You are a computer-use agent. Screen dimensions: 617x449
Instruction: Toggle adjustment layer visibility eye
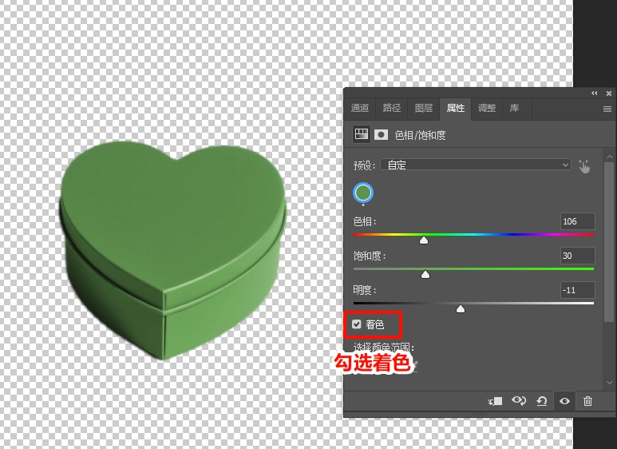564,401
